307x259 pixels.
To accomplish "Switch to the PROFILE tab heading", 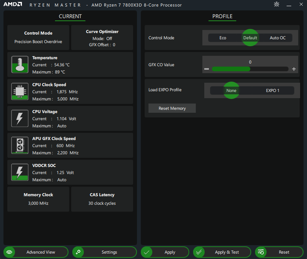I will tap(222, 16).
